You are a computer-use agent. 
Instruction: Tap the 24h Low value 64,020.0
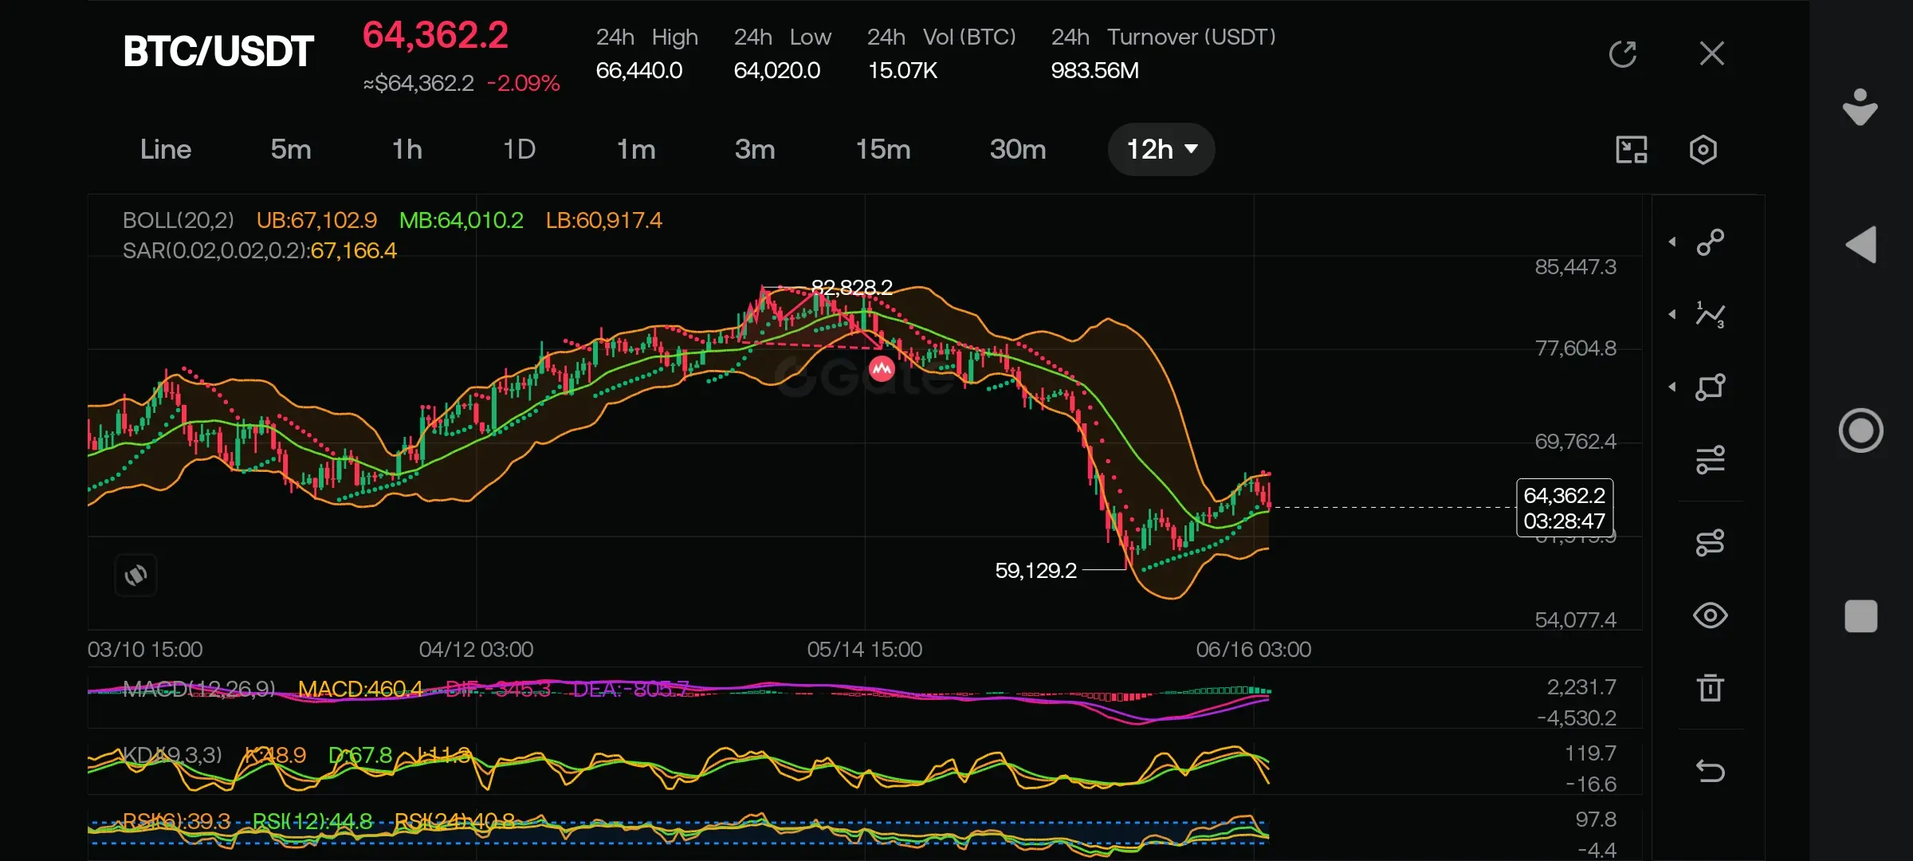coord(777,71)
